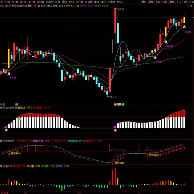194x194 pixels.
Task: Switch to the 日线 daily period tab
Action: 58,2
